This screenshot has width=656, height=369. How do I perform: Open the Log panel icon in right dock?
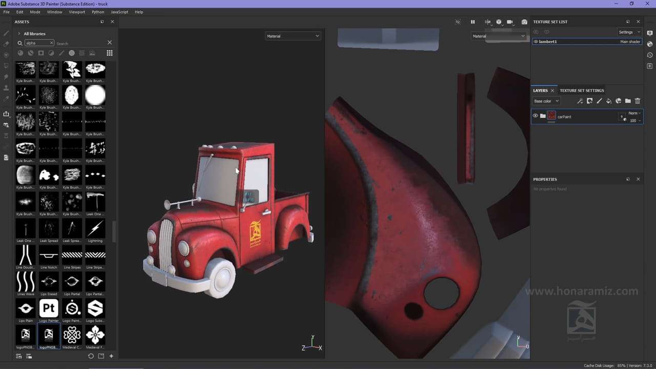[x=650, y=66]
